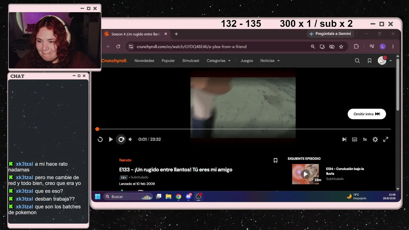
Task: Select the Season 4 browser tab
Action: pos(135,34)
